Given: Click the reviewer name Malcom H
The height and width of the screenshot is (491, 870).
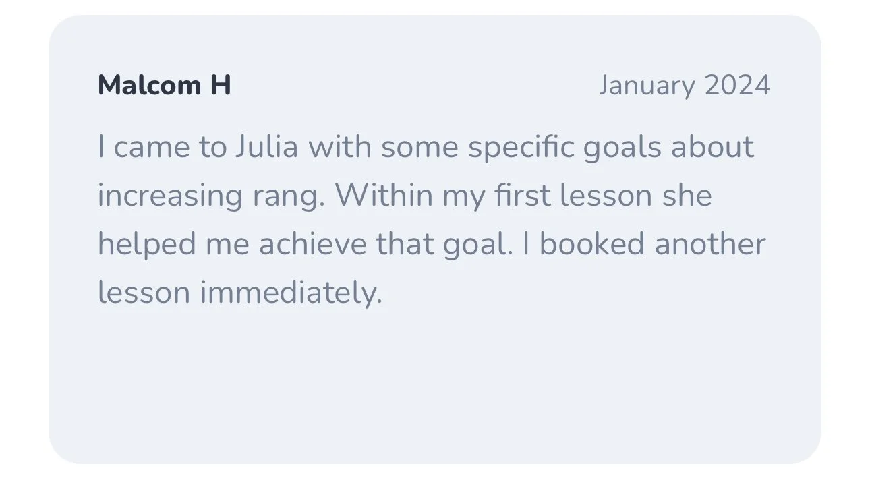Looking at the screenshot, I should [x=165, y=86].
